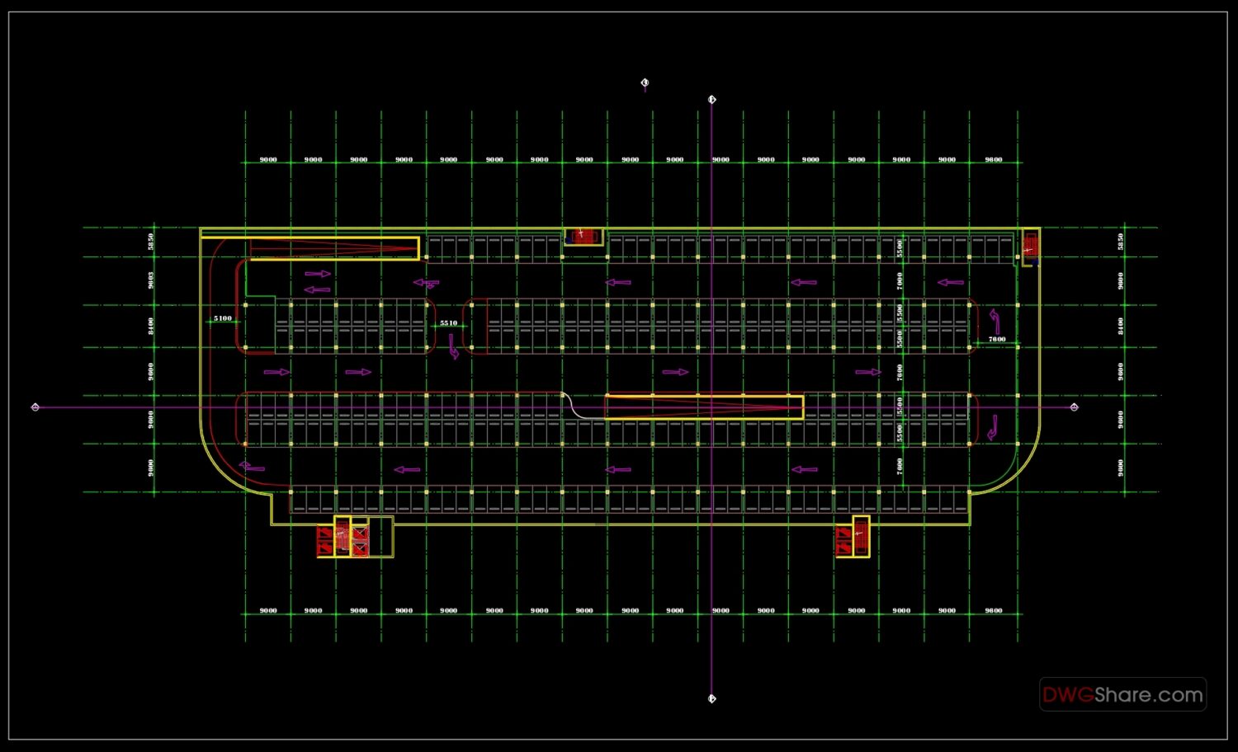
Task: Select the 8400 dimension on the right side
Action: click(x=1121, y=325)
